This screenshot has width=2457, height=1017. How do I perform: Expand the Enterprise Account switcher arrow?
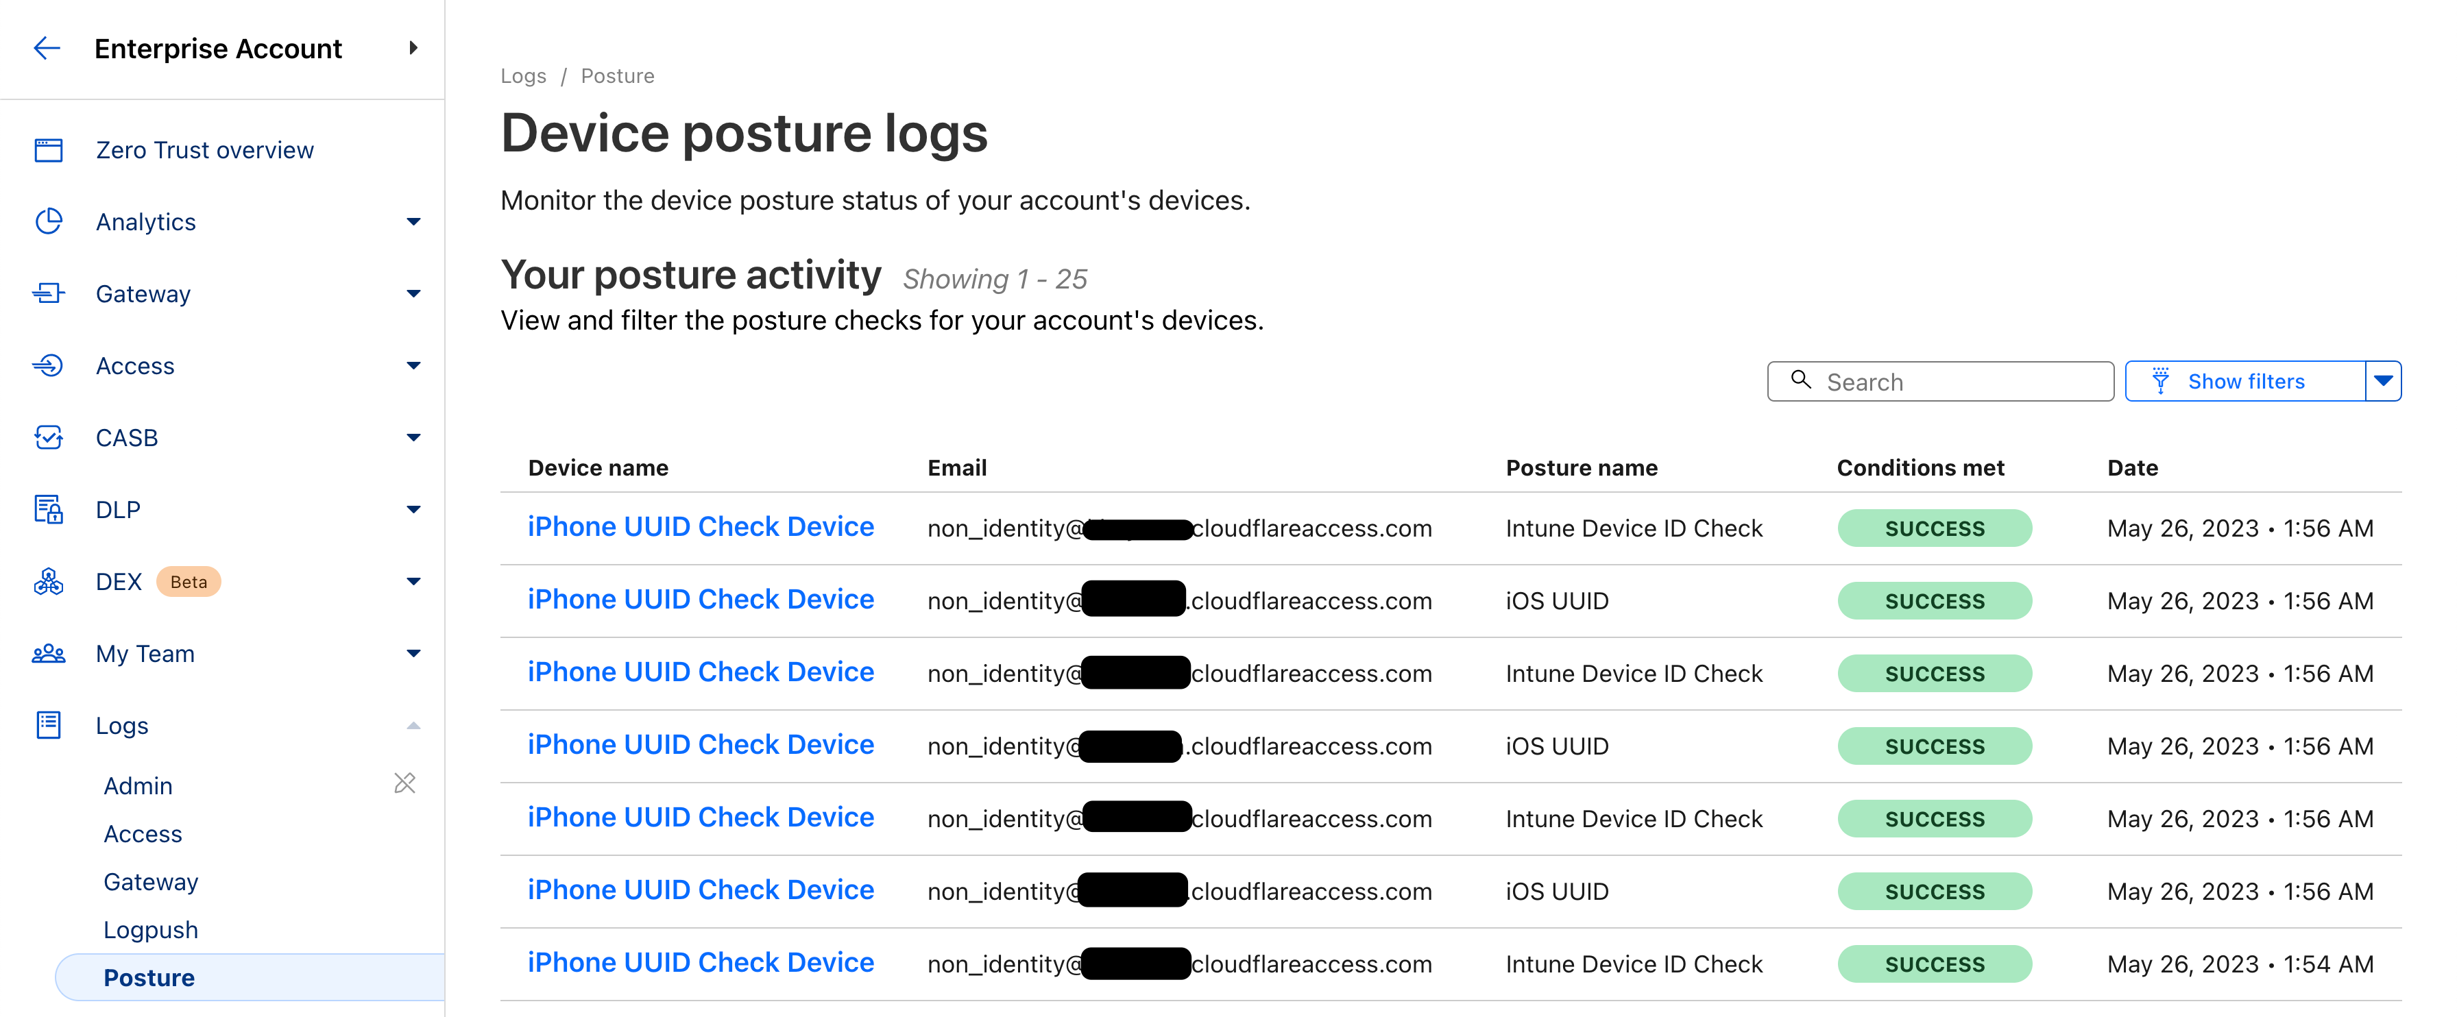click(x=413, y=49)
